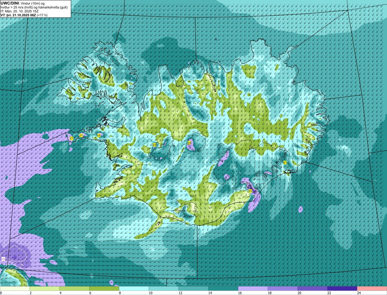The image size is (387, 295).
Task: Click the dark teal 14–16 m/s swatch
Action: [x=223, y=289]
